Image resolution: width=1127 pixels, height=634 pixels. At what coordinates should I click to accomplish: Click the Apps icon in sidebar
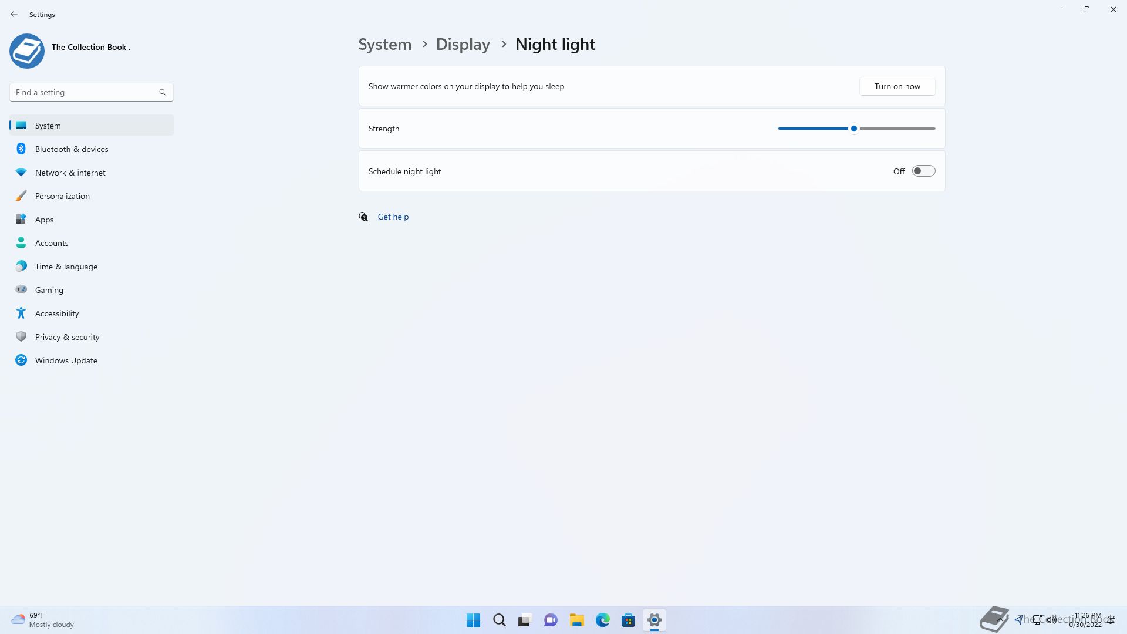point(21,219)
